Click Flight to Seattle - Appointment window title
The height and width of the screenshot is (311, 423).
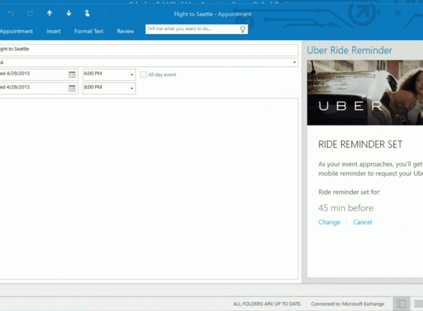(212, 14)
